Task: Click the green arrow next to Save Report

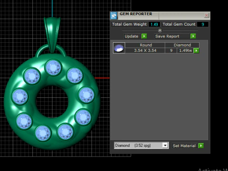Action: pyautogui.click(x=193, y=36)
